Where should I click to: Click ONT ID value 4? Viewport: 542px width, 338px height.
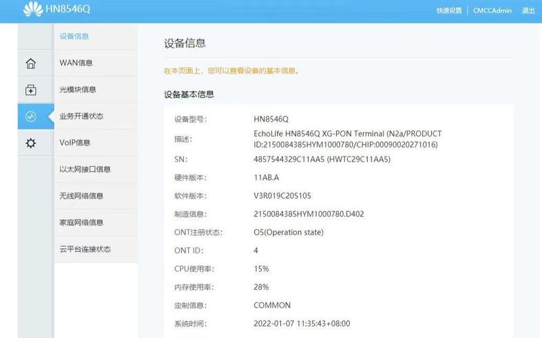click(256, 251)
